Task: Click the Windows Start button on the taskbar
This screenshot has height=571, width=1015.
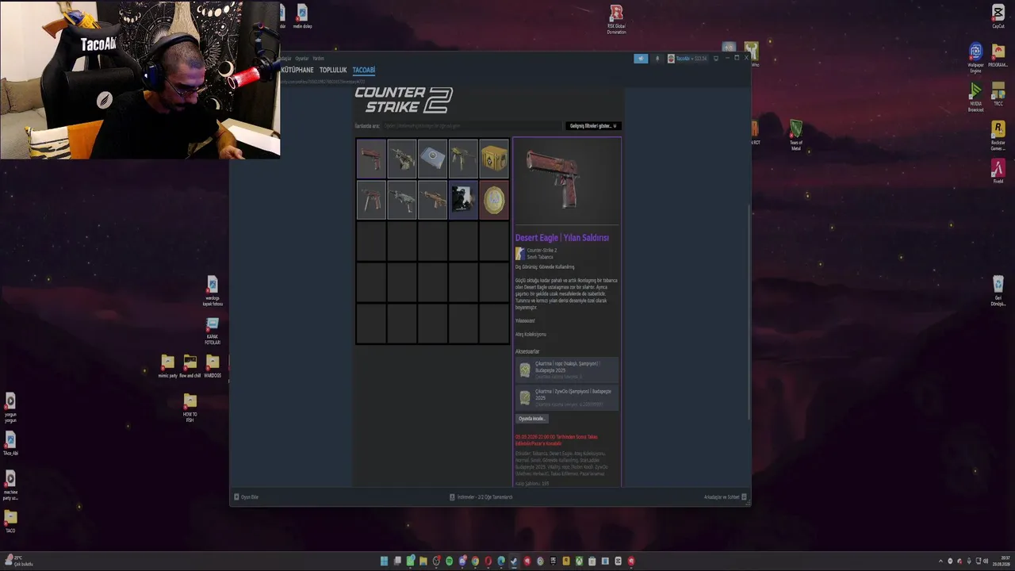Action: (x=384, y=561)
